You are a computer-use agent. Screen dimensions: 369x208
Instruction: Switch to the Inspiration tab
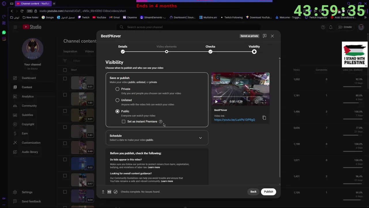tap(70, 51)
